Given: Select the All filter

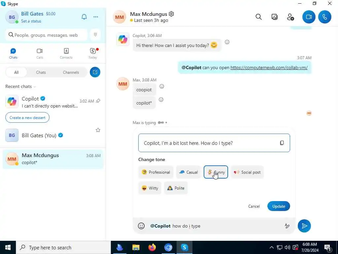Looking at the screenshot, I should (17, 72).
